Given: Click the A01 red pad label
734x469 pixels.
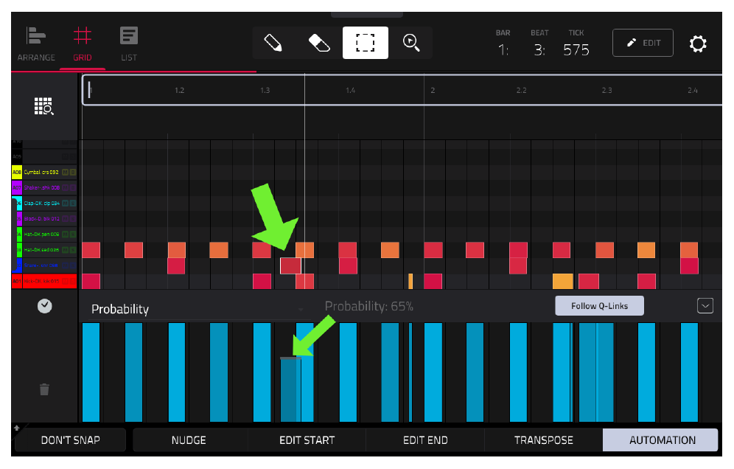Looking at the screenshot, I should click(x=17, y=281).
